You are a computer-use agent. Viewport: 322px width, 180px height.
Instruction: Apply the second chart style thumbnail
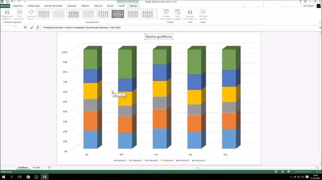pos(58,14)
